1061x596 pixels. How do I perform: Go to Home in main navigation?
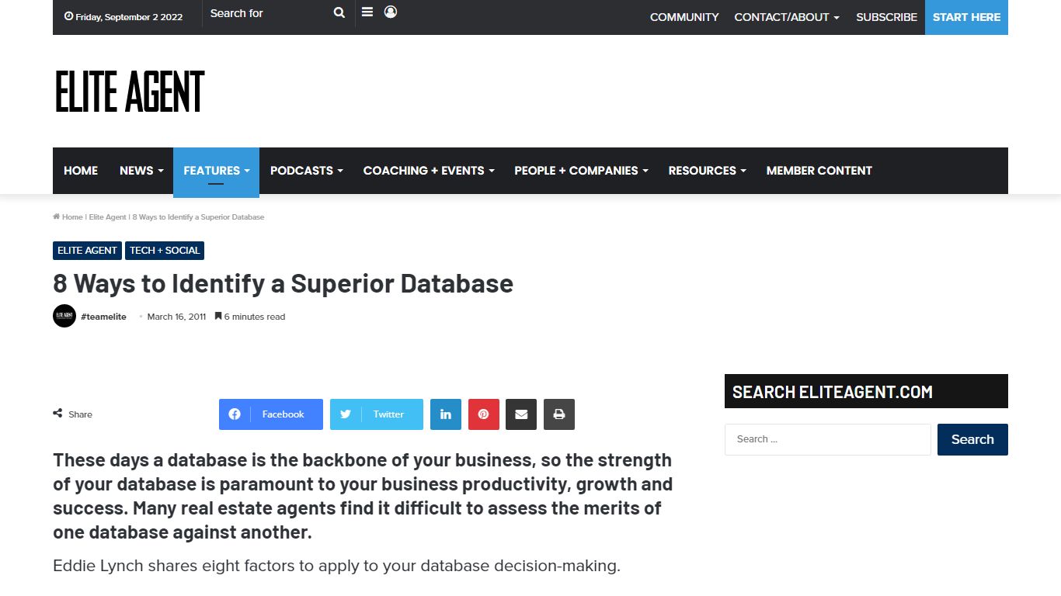(81, 171)
